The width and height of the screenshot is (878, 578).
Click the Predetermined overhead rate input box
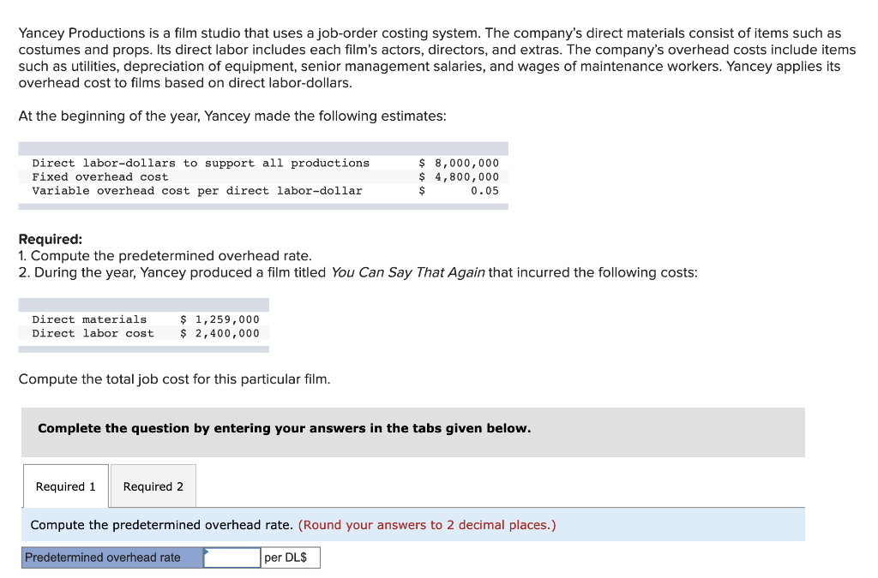[x=232, y=557]
